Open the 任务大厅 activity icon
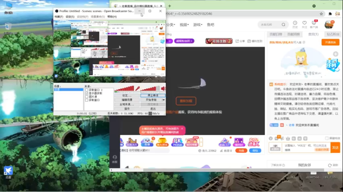The height and width of the screenshot is (192, 343). click(x=132, y=142)
